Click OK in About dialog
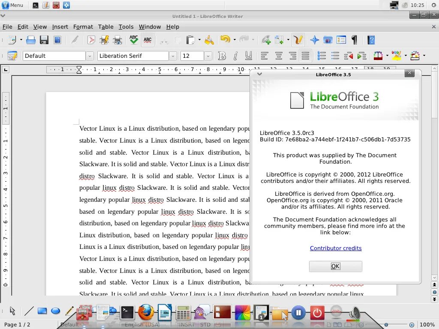 pos(335,266)
